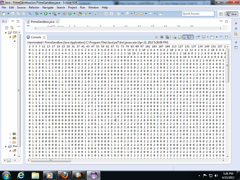
Task: Open the Javadoc @ view icon
Action: click(236, 28)
